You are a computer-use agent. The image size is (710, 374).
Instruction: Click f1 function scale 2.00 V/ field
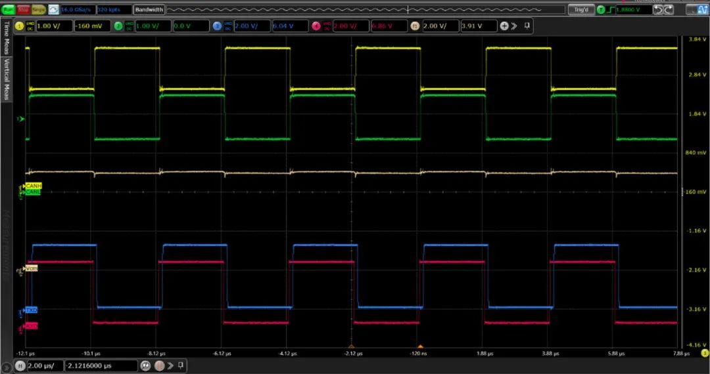(x=440, y=26)
